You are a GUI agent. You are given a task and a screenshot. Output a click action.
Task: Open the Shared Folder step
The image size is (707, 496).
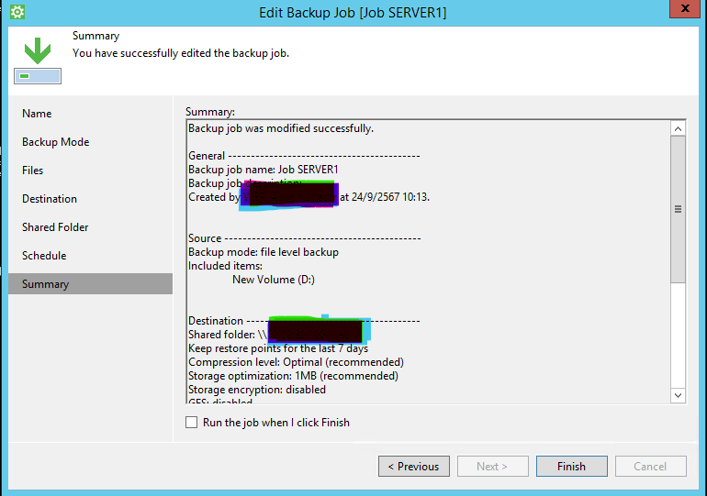click(55, 227)
